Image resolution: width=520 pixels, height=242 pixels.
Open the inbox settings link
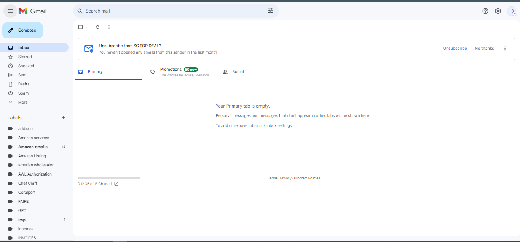[279, 126]
